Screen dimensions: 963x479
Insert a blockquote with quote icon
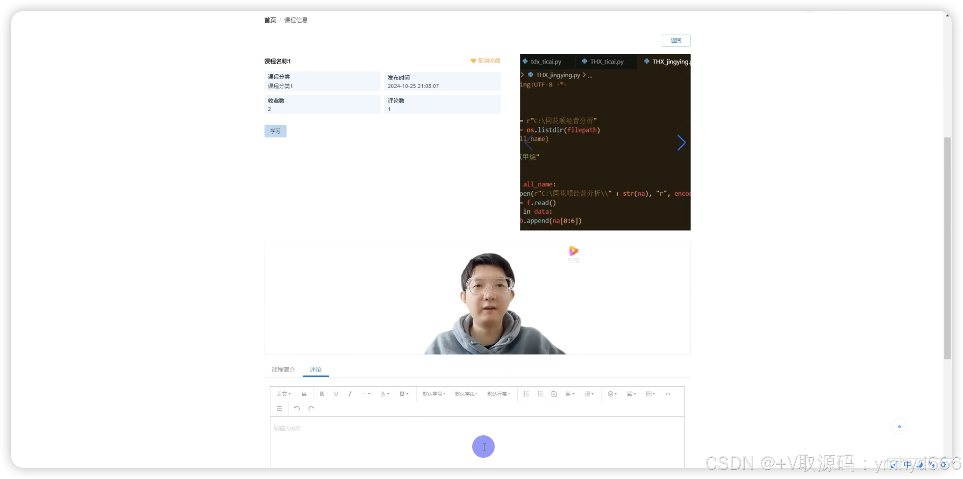tap(304, 394)
